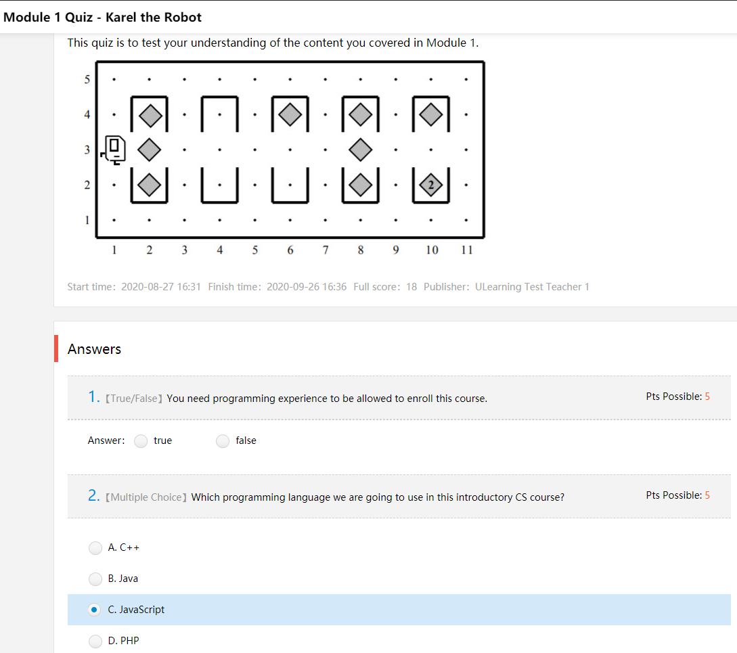737x653 pixels.
Task: Click the Module 1 Quiz page title
Action: (x=102, y=18)
